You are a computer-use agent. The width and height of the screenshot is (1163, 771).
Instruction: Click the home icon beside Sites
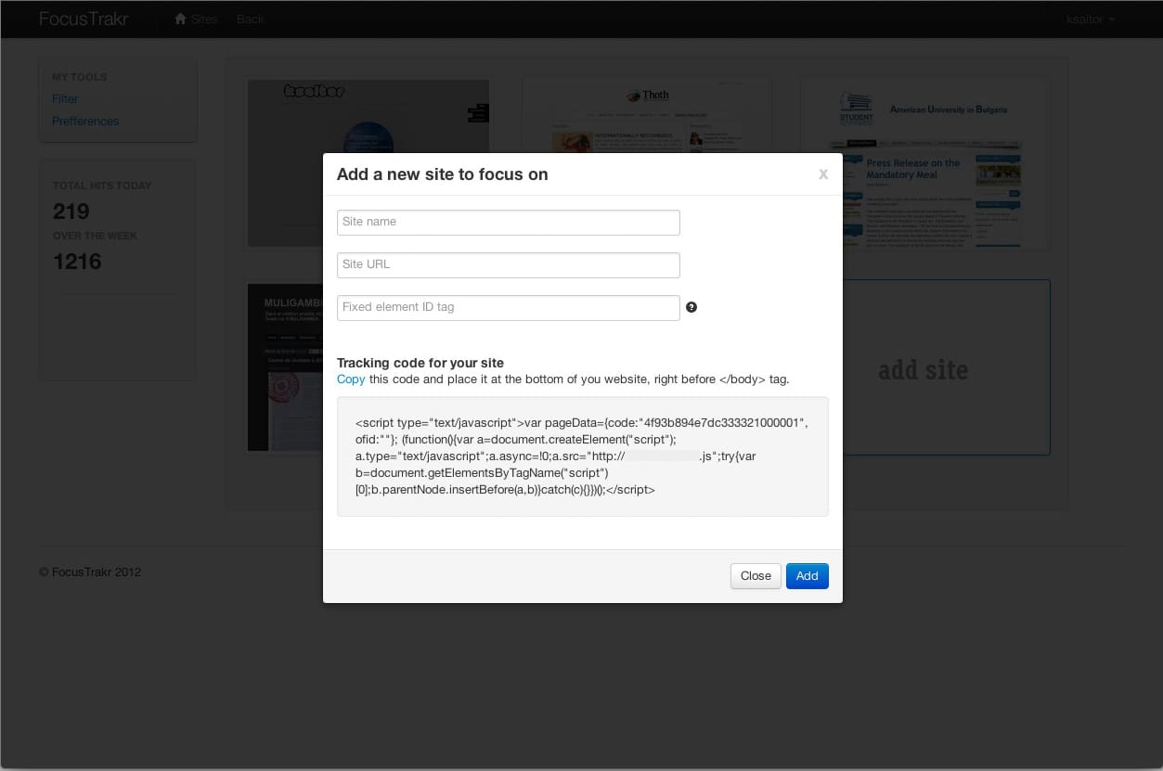(x=181, y=19)
